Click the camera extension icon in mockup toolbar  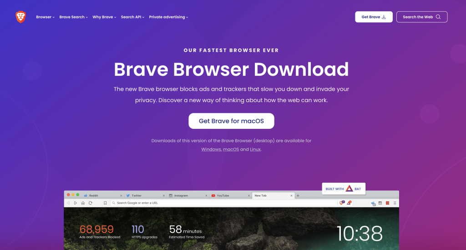[380, 203]
